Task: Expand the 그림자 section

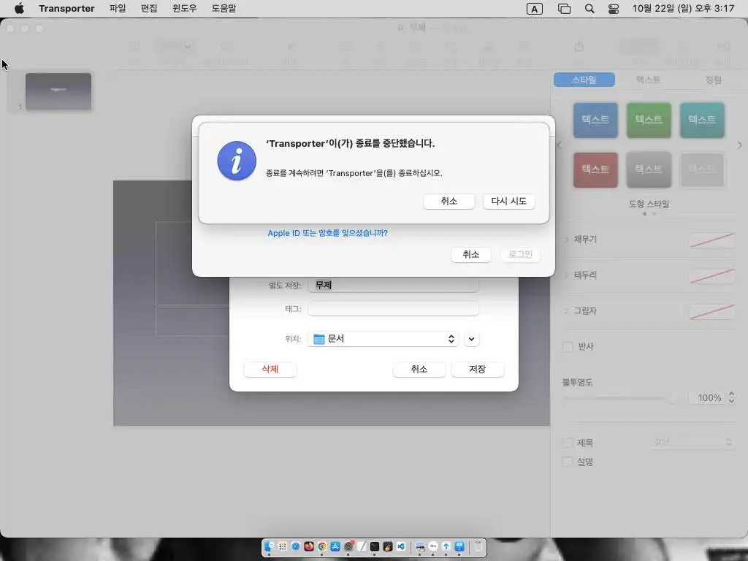Action: point(566,310)
